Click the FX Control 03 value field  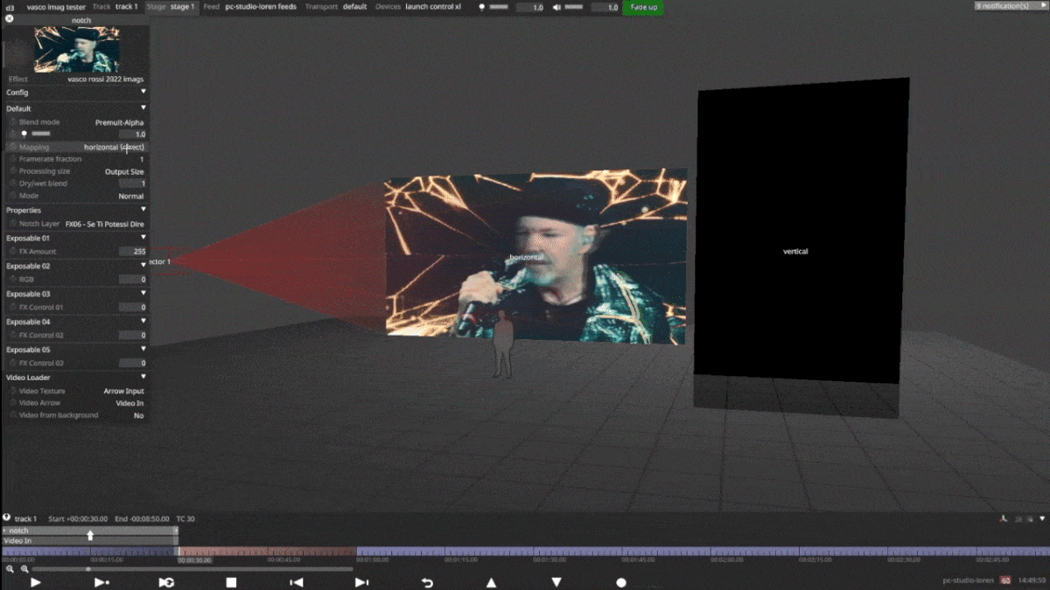[133, 363]
